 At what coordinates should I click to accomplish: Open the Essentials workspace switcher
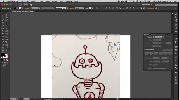[147, 4]
